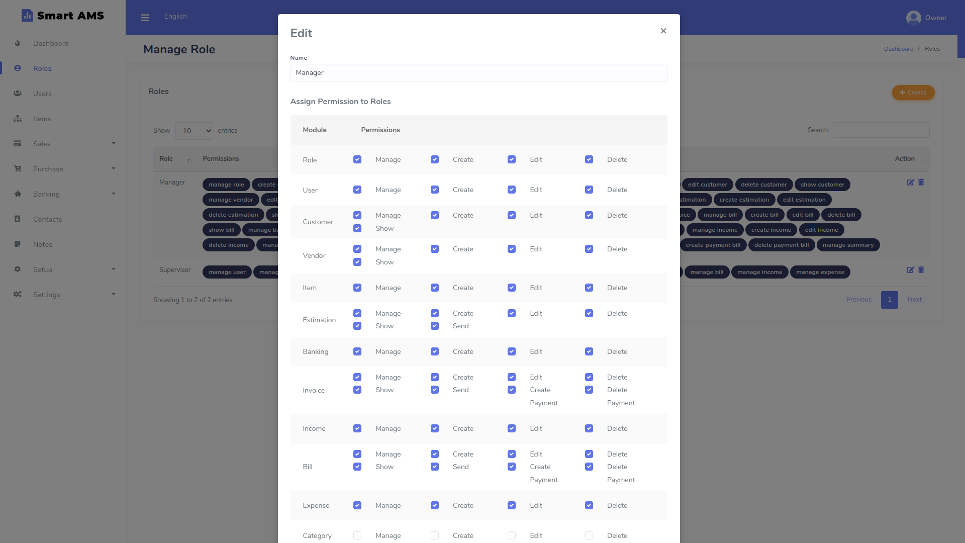Click the edit icon for Manager role
Image resolution: width=965 pixels, height=543 pixels.
pyautogui.click(x=910, y=183)
